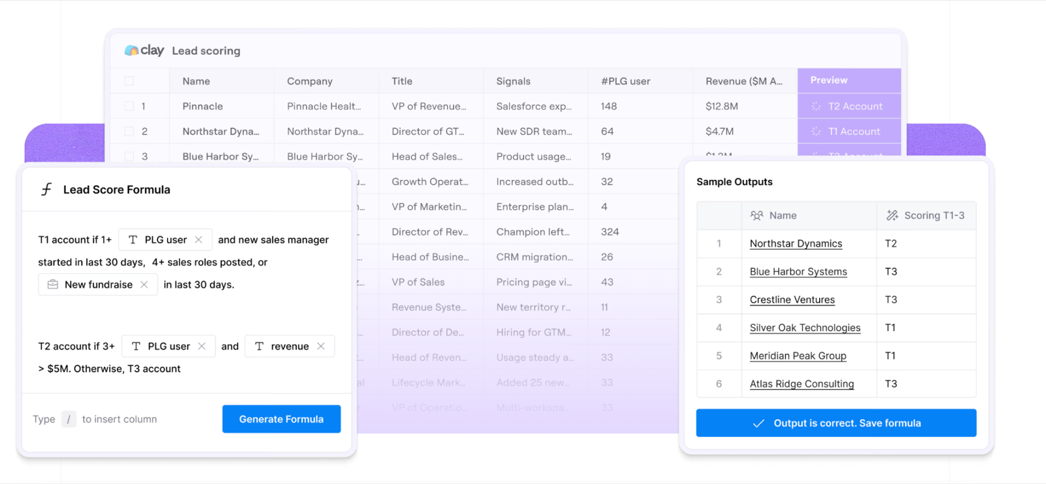Click the slash key hint icon
The width and height of the screenshot is (1046, 484).
[x=69, y=419]
